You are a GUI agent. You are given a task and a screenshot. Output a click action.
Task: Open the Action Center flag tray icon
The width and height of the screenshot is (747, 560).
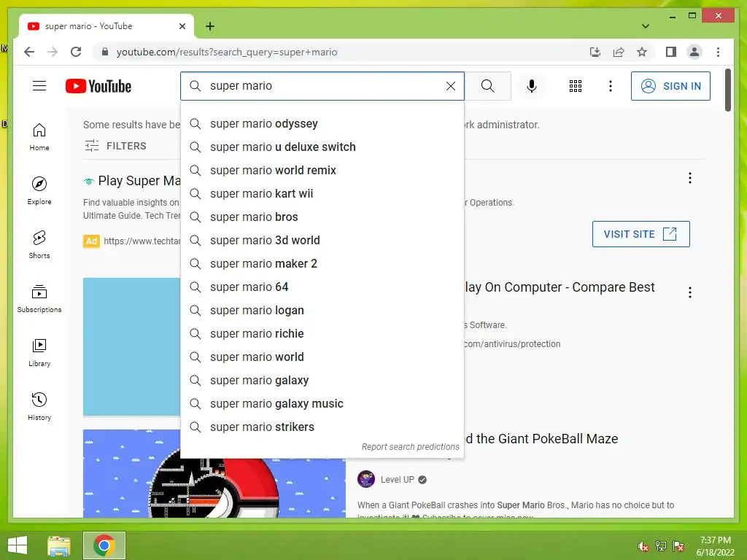[x=678, y=546]
